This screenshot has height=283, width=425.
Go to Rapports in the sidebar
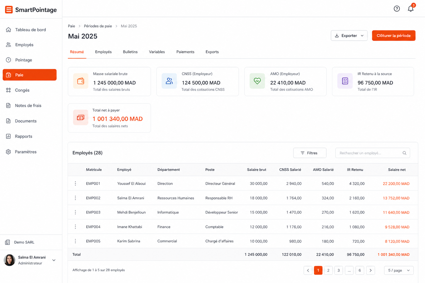point(30,136)
